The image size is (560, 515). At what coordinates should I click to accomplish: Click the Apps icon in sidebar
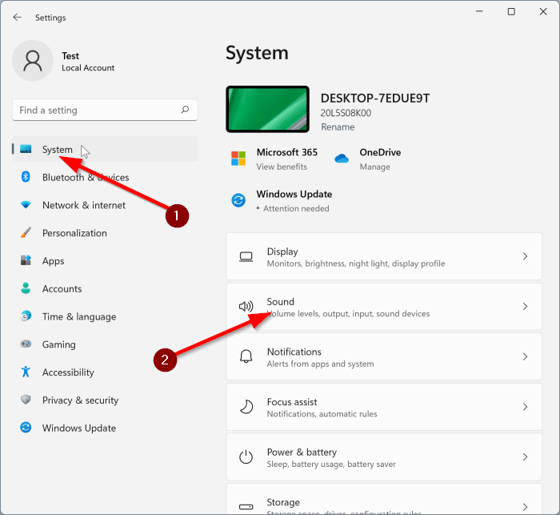click(x=26, y=260)
